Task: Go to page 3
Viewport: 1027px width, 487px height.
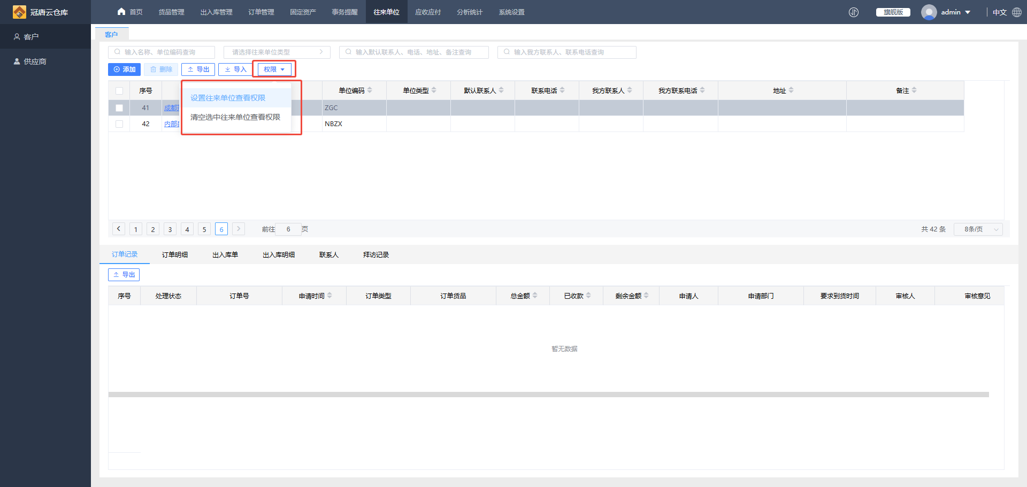Action: pyautogui.click(x=170, y=229)
